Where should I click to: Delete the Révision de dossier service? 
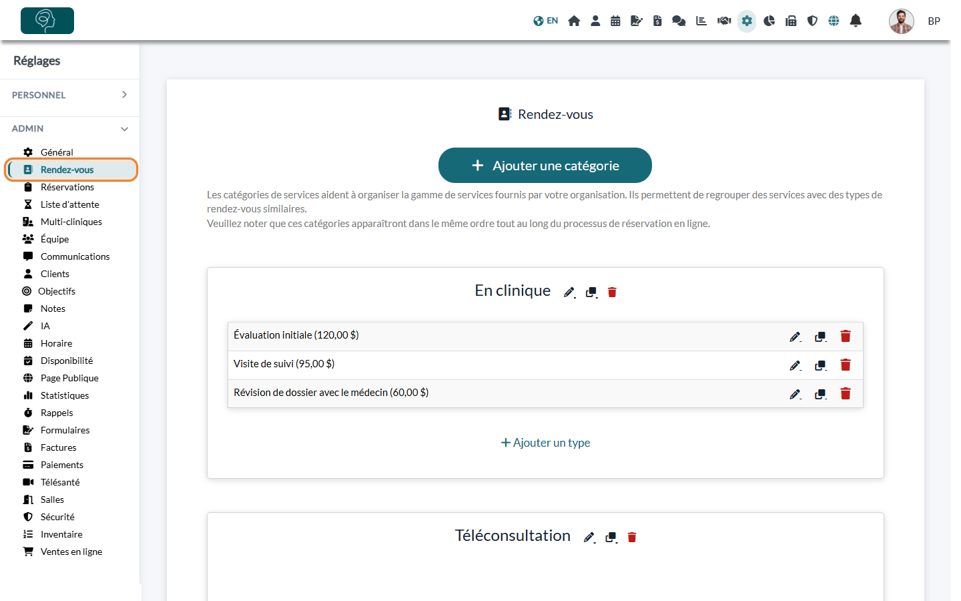[x=846, y=393]
